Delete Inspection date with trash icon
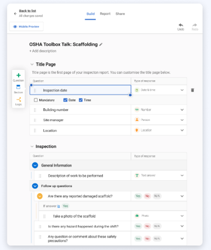 coord(192,90)
